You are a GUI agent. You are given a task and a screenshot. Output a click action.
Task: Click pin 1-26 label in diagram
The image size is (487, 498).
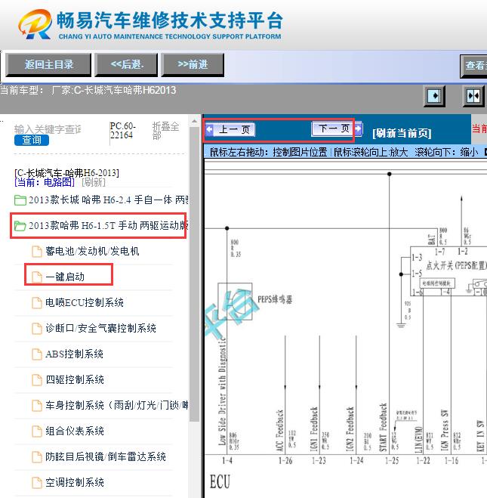click(x=285, y=460)
